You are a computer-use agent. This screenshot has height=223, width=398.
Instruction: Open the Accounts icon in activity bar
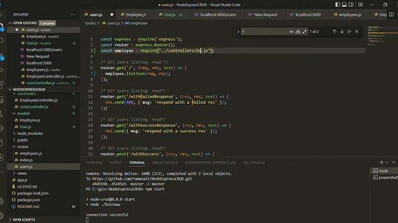coord(2,201)
